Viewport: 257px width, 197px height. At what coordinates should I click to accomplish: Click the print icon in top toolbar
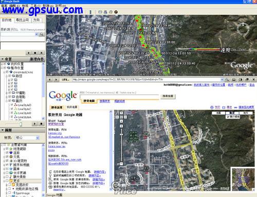point(105,12)
